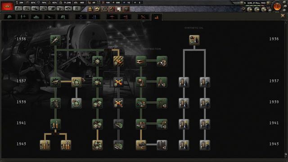Open the country flag politics button

click(7, 6)
